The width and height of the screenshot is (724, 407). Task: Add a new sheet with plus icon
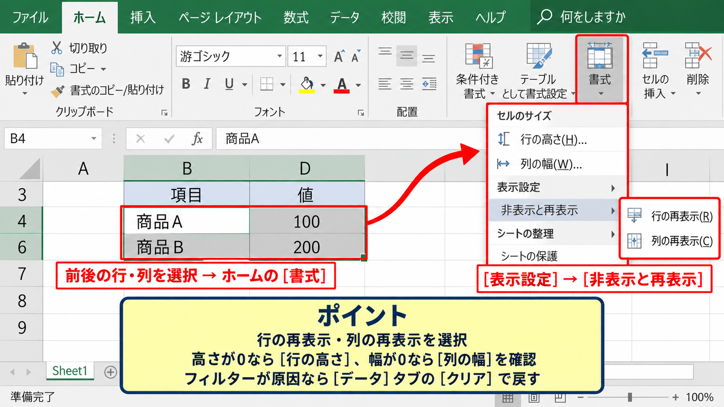(111, 372)
